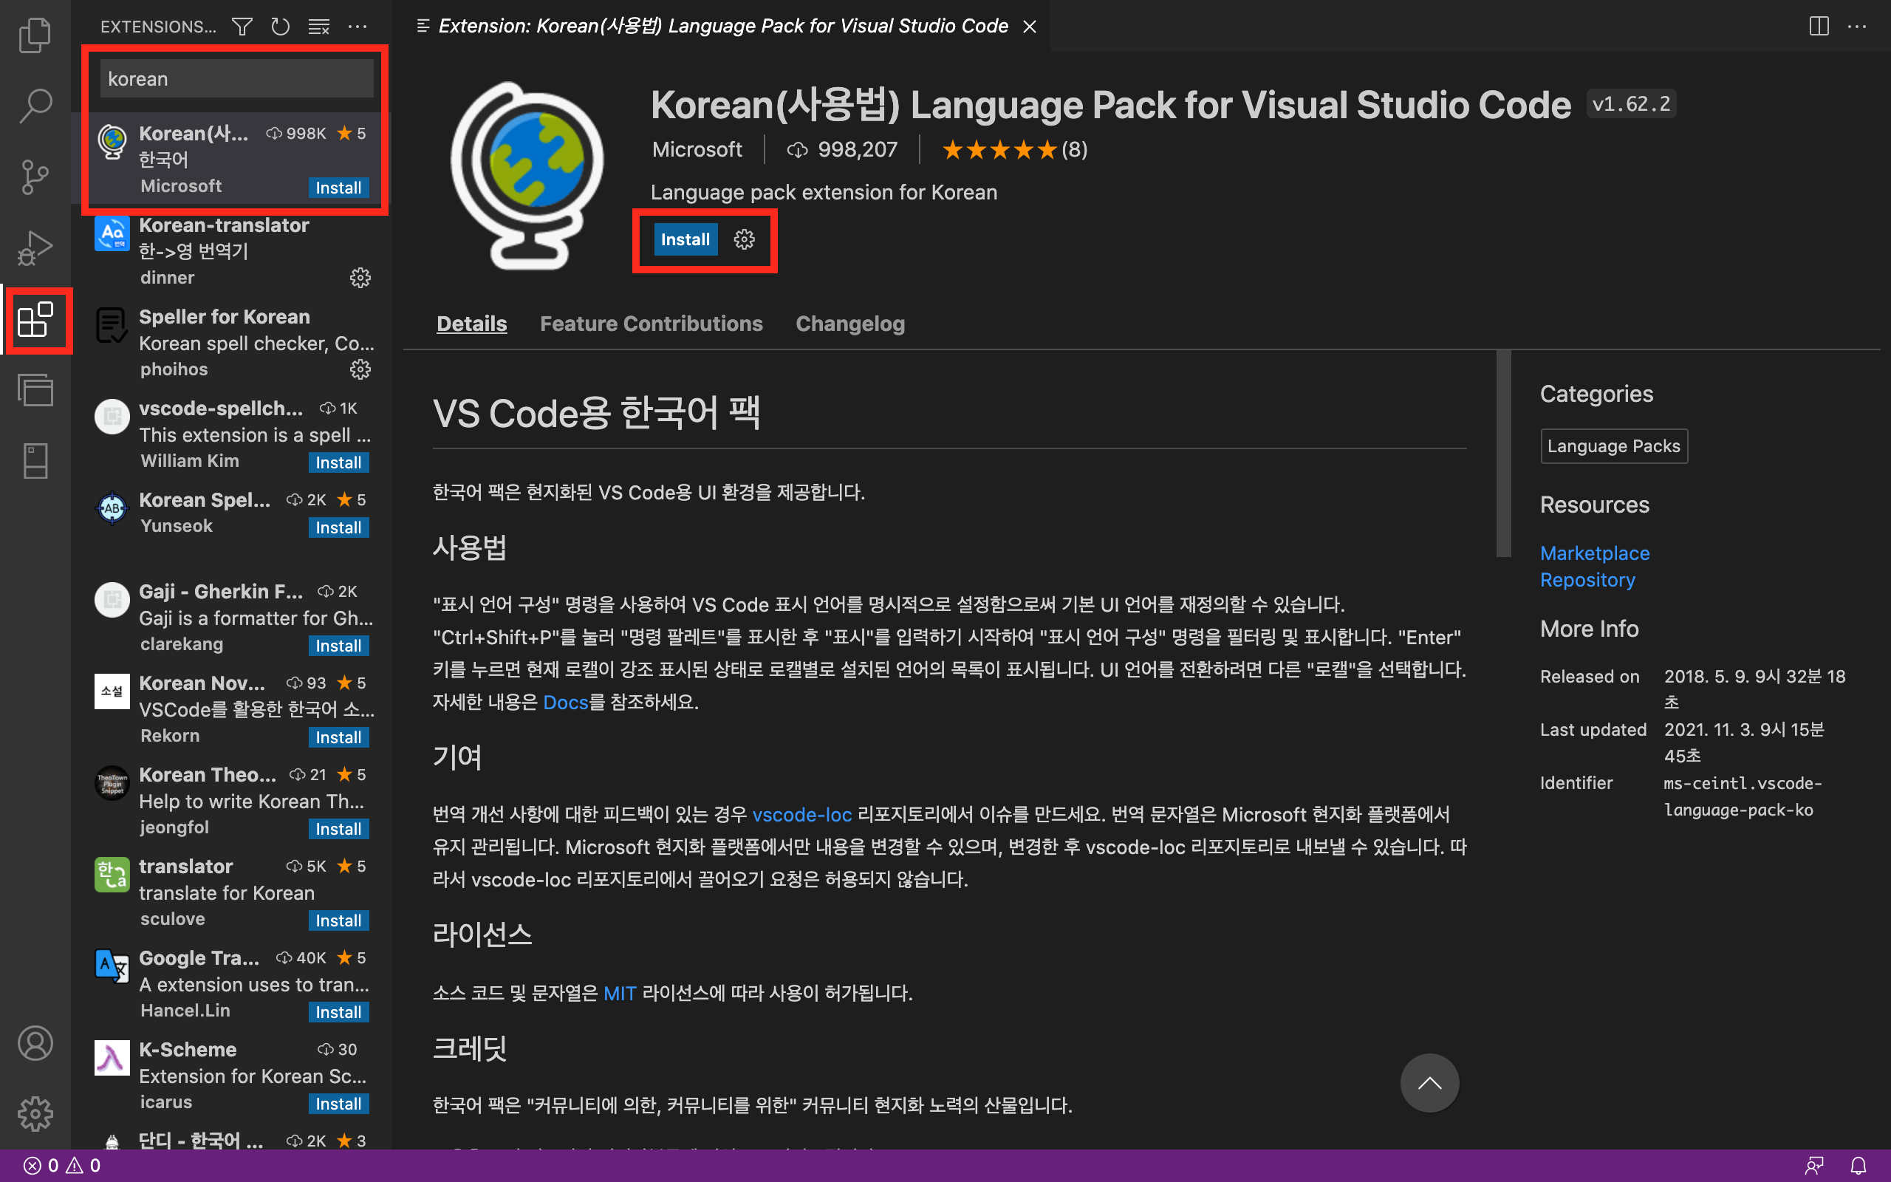Install K-Scheme extension by icarus
1891x1182 pixels.
(x=338, y=1103)
